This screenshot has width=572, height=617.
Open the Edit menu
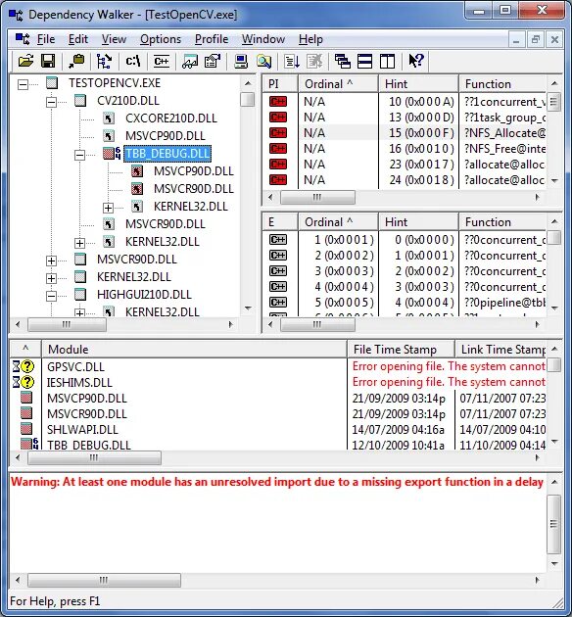tap(78, 39)
